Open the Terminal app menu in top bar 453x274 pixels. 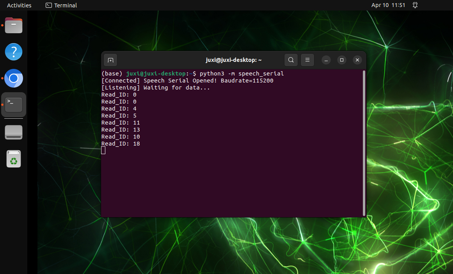coord(61,5)
